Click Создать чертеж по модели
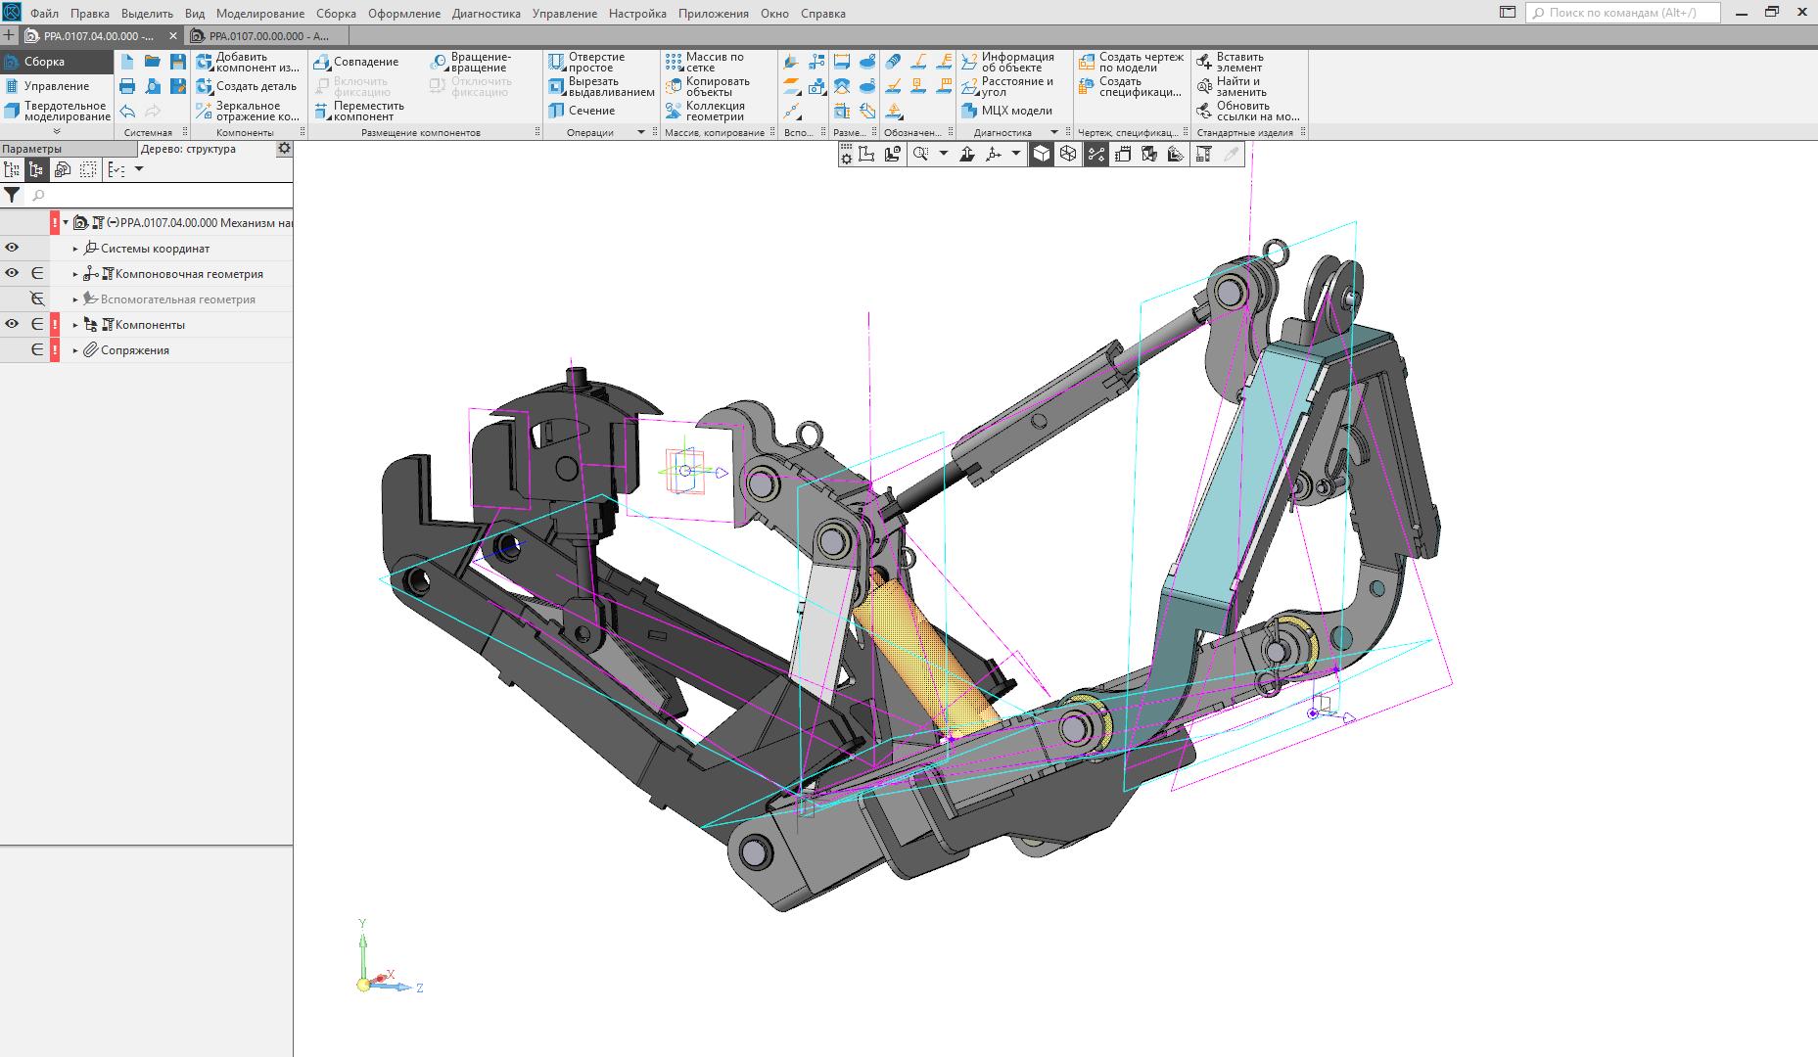 point(1131,62)
